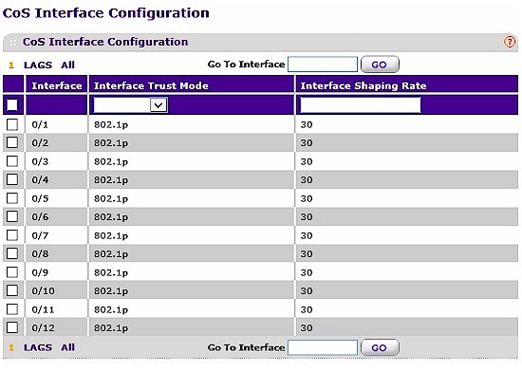
Task: Click interface name 0/1
Action: (x=40, y=124)
